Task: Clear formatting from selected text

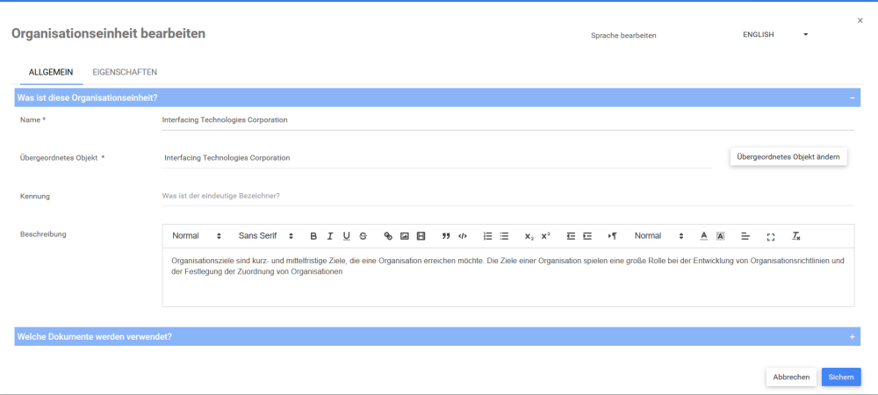Action: tap(795, 236)
